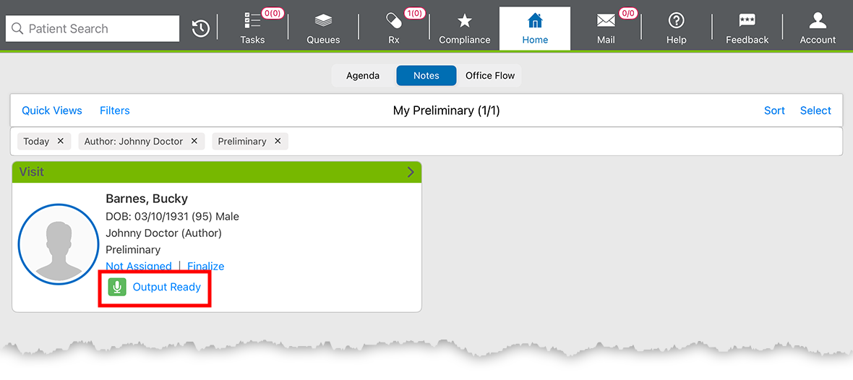Click the green microphone icon
The width and height of the screenshot is (853, 380).
point(117,287)
